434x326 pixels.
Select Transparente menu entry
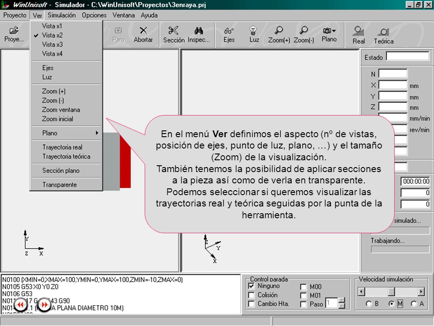pyautogui.click(x=66, y=185)
